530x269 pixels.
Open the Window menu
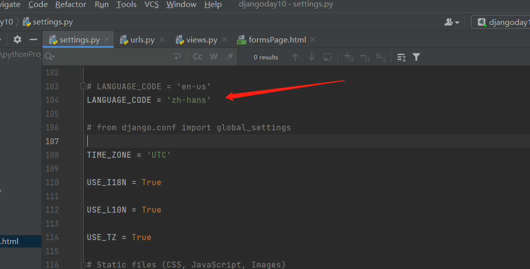(181, 4)
